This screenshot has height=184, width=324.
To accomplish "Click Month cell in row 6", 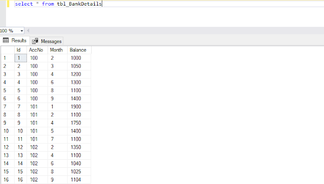I will tap(58, 99).
